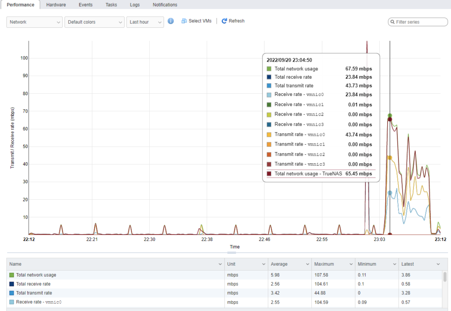Click the magnifier icon in Filter series
451x311 pixels.
click(392, 22)
